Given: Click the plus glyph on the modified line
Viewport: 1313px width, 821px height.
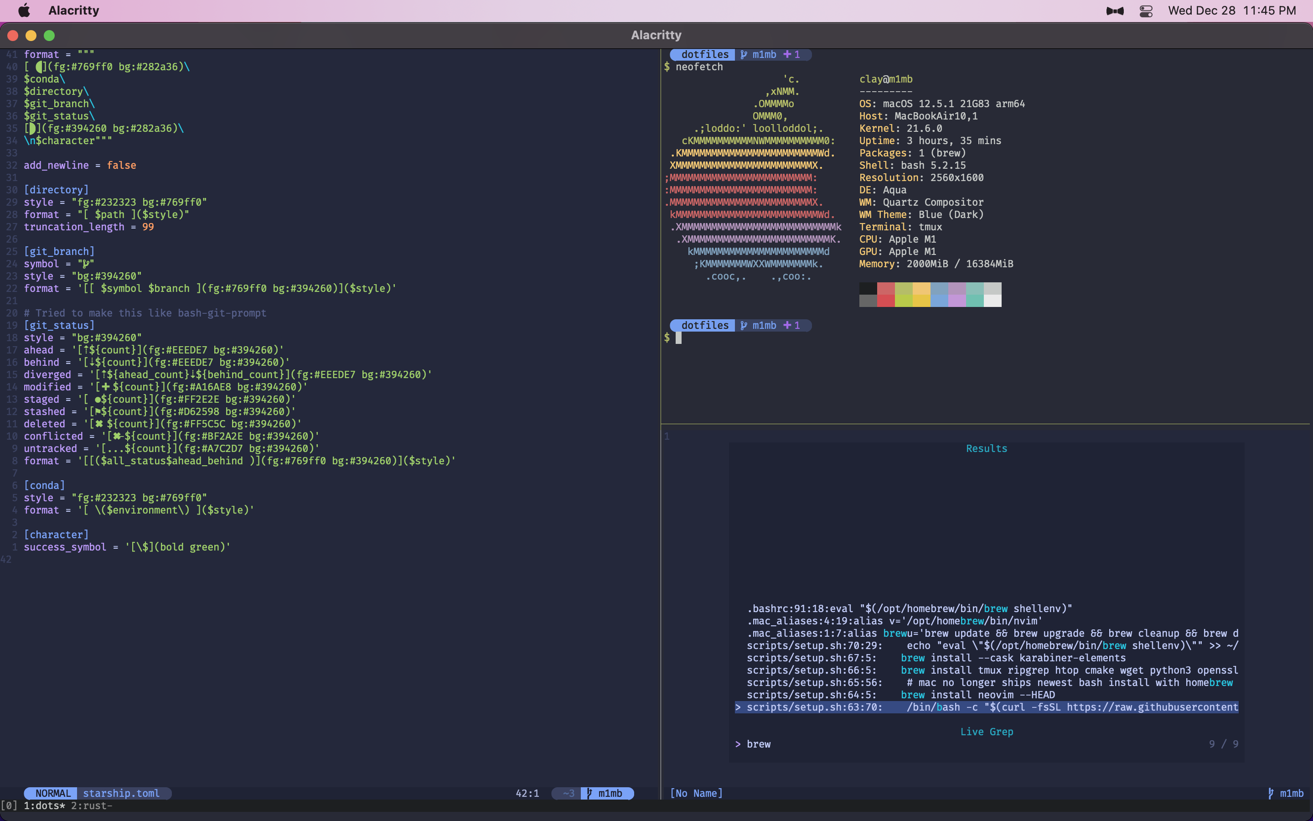Looking at the screenshot, I should tap(106, 387).
